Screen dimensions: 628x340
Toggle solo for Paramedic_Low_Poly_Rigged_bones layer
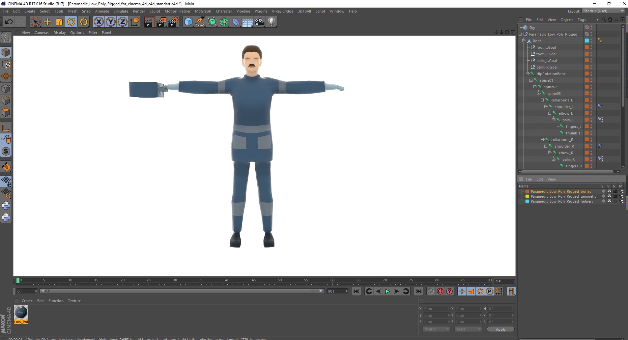tap(603, 191)
